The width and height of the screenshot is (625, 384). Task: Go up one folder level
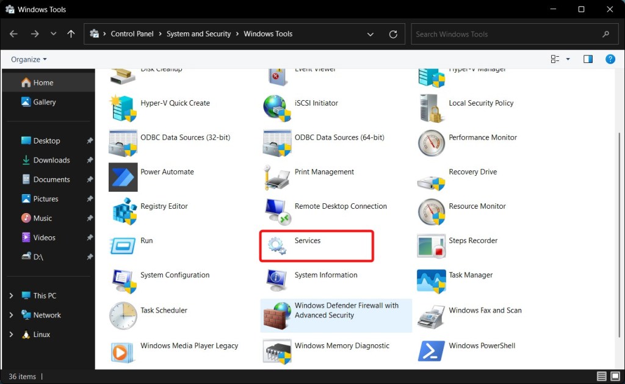tap(71, 34)
